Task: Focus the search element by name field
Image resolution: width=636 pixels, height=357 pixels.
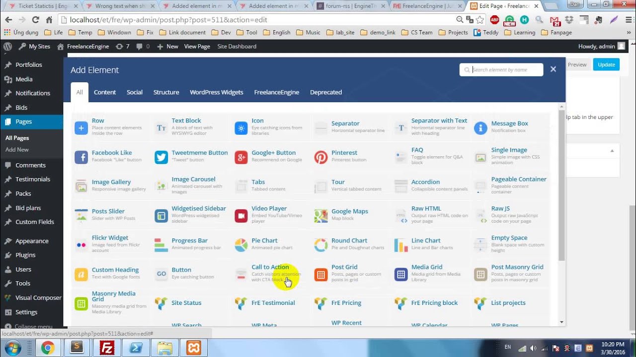Action: [501, 70]
